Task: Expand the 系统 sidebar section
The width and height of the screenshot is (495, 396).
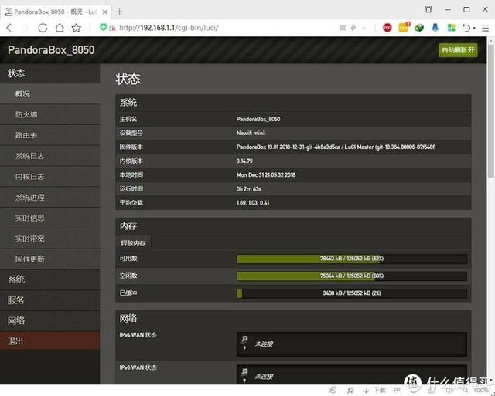Action: 49,279
